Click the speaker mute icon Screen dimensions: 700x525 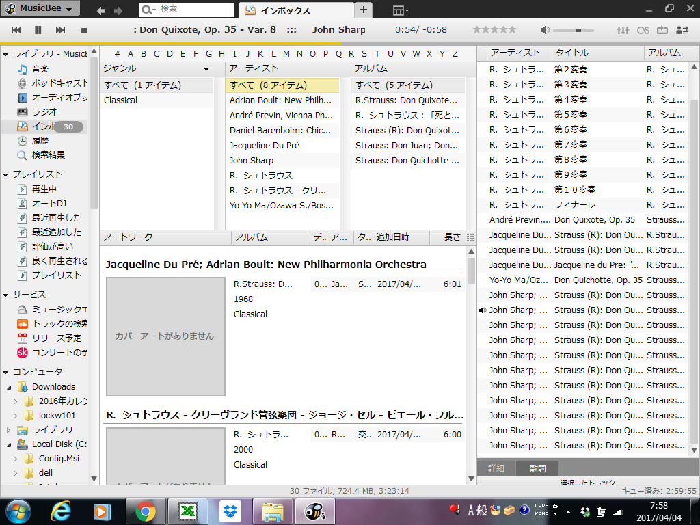coord(545,30)
